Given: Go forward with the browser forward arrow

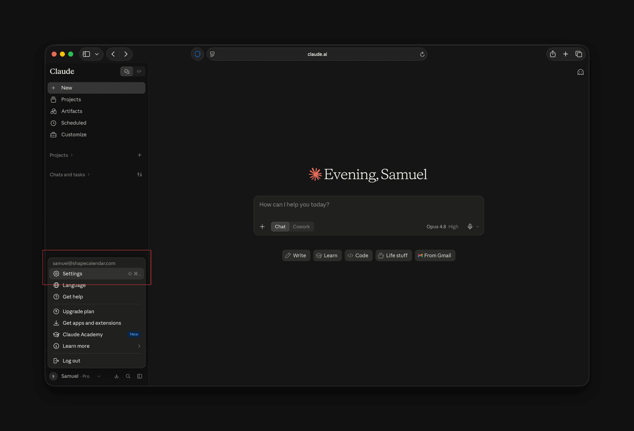Looking at the screenshot, I should pos(126,54).
